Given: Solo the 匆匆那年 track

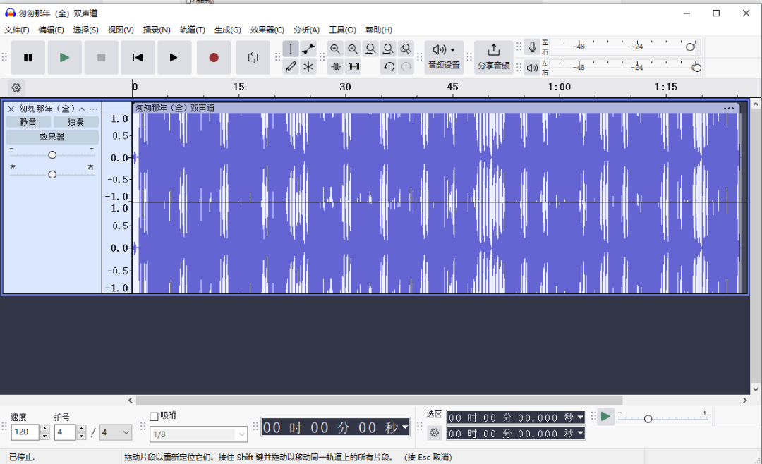Looking at the screenshot, I should [x=75, y=121].
